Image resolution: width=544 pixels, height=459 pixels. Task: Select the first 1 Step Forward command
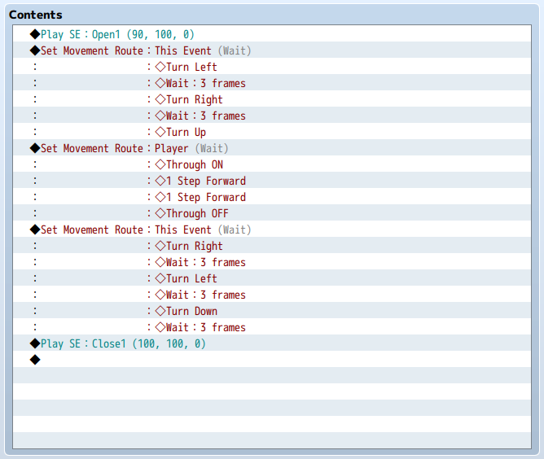coord(205,181)
